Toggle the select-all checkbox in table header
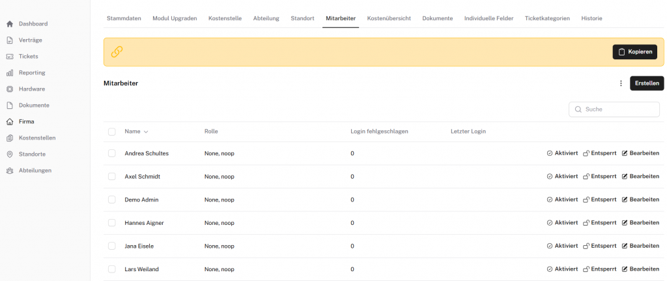The height and width of the screenshot is (281, 667). tap(112, 132)
